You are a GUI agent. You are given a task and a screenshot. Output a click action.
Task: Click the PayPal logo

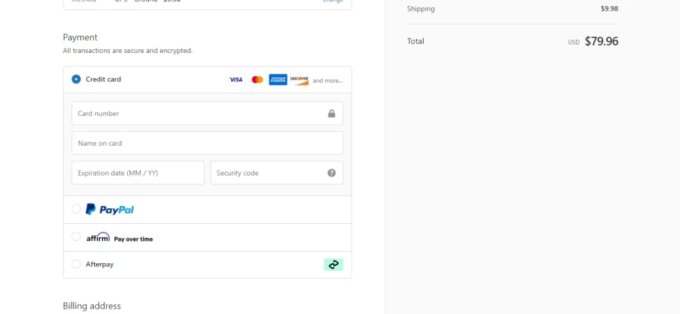point(109,210)
